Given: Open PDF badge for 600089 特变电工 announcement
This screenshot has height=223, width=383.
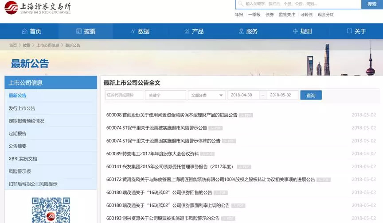Looking at the screenshot, I should coord(207,154).
